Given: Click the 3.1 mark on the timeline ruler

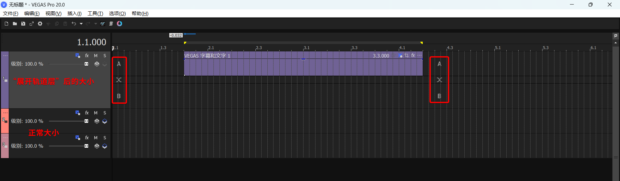Looking at the screenshot, I should coord(306,48).
